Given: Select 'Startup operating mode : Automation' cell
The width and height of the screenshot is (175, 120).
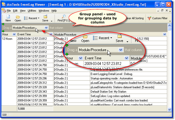Looking at the screenshot, I should pos(128,78).
